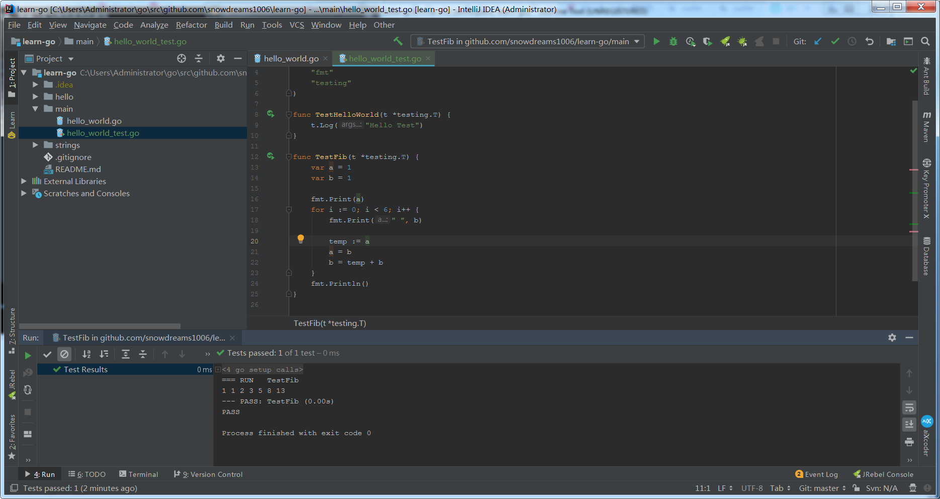940x499 pixels.
Task: Click the run gutter icon beside TestFib
Action: click(x=271, y=156)
